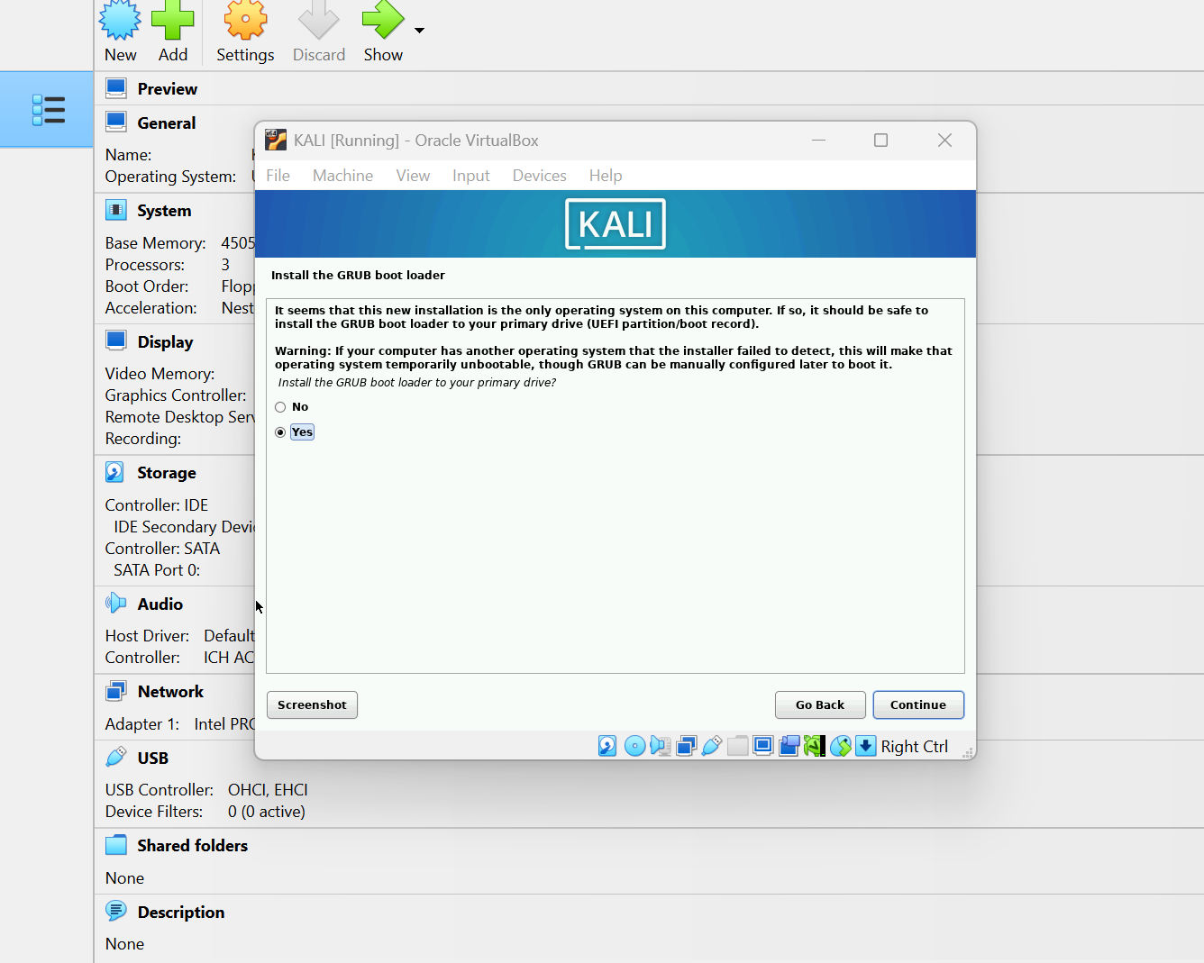This screenshot has height=963, width=1204.
Task: Maximize the KALI VirtualBox window
Action: [881, 140]
